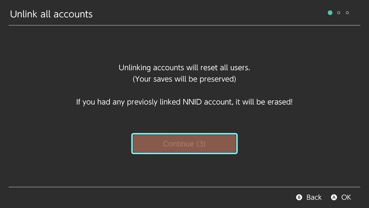Click the horizontal divider above the footer
Viewport: 369px width, 208px height.
(184, 187)
